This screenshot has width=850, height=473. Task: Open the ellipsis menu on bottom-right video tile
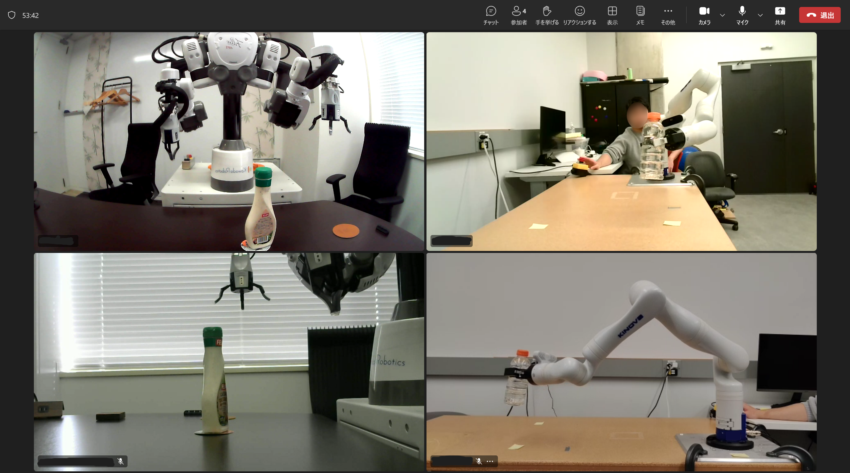[x=490, y=461]
